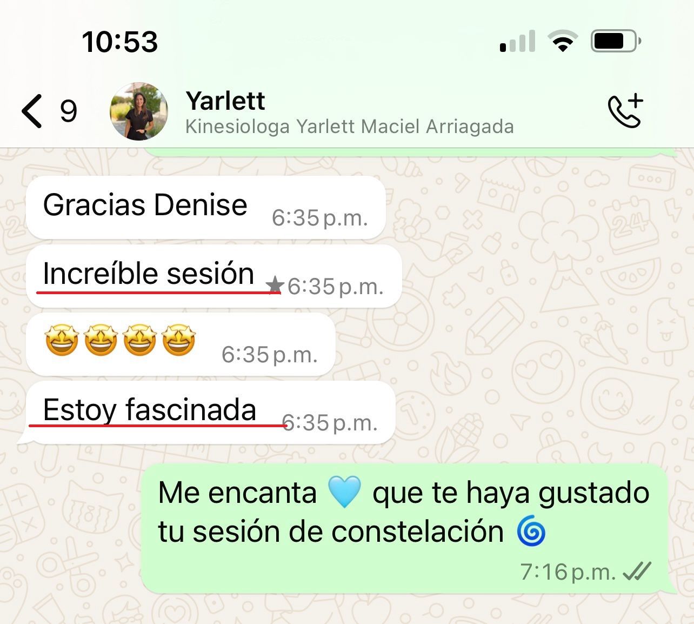This screenshot has width=694, height=624.
Task: Open contact info via Yarlett name
Action: coord(225,101)
